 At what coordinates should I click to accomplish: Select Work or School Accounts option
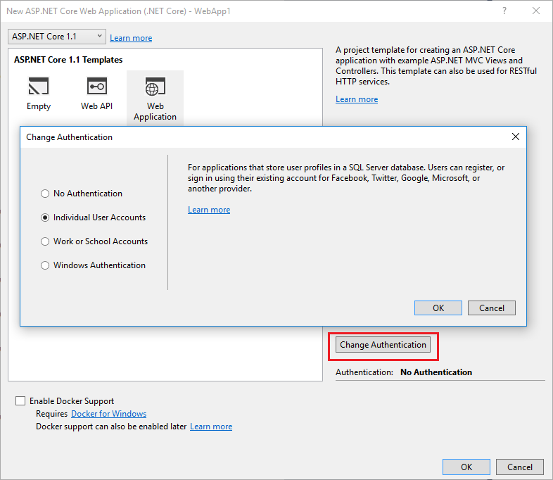point(45,241)
